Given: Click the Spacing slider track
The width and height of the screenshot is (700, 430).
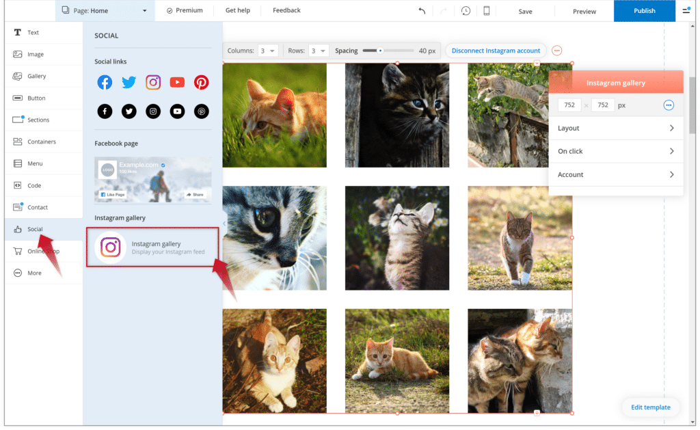Looking at the screenshot, I should pyautogui.click(x=388, y=51).
